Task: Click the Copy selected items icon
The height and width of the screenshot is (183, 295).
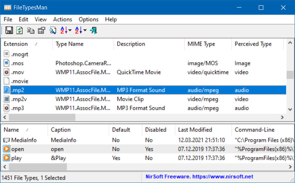Action: [31, 30]
